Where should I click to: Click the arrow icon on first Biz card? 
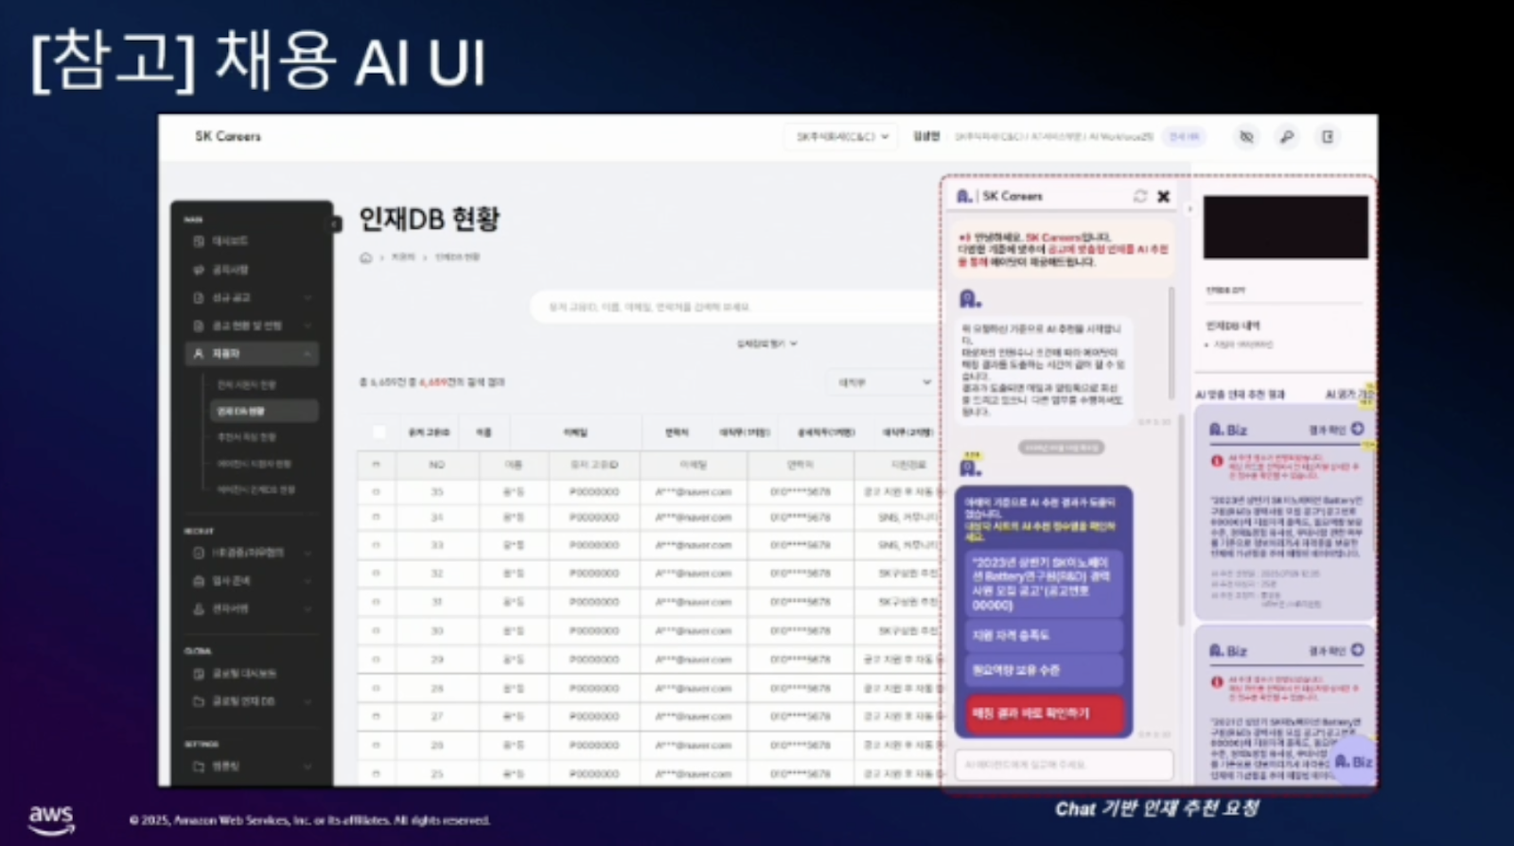click(1358, 429)
